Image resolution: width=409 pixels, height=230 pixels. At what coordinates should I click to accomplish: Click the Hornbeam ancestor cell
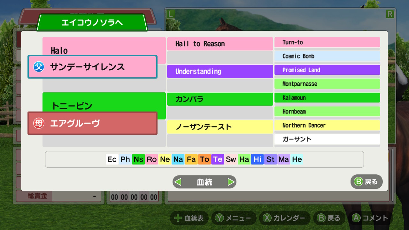pyautogui.click(x=327, y=111)
